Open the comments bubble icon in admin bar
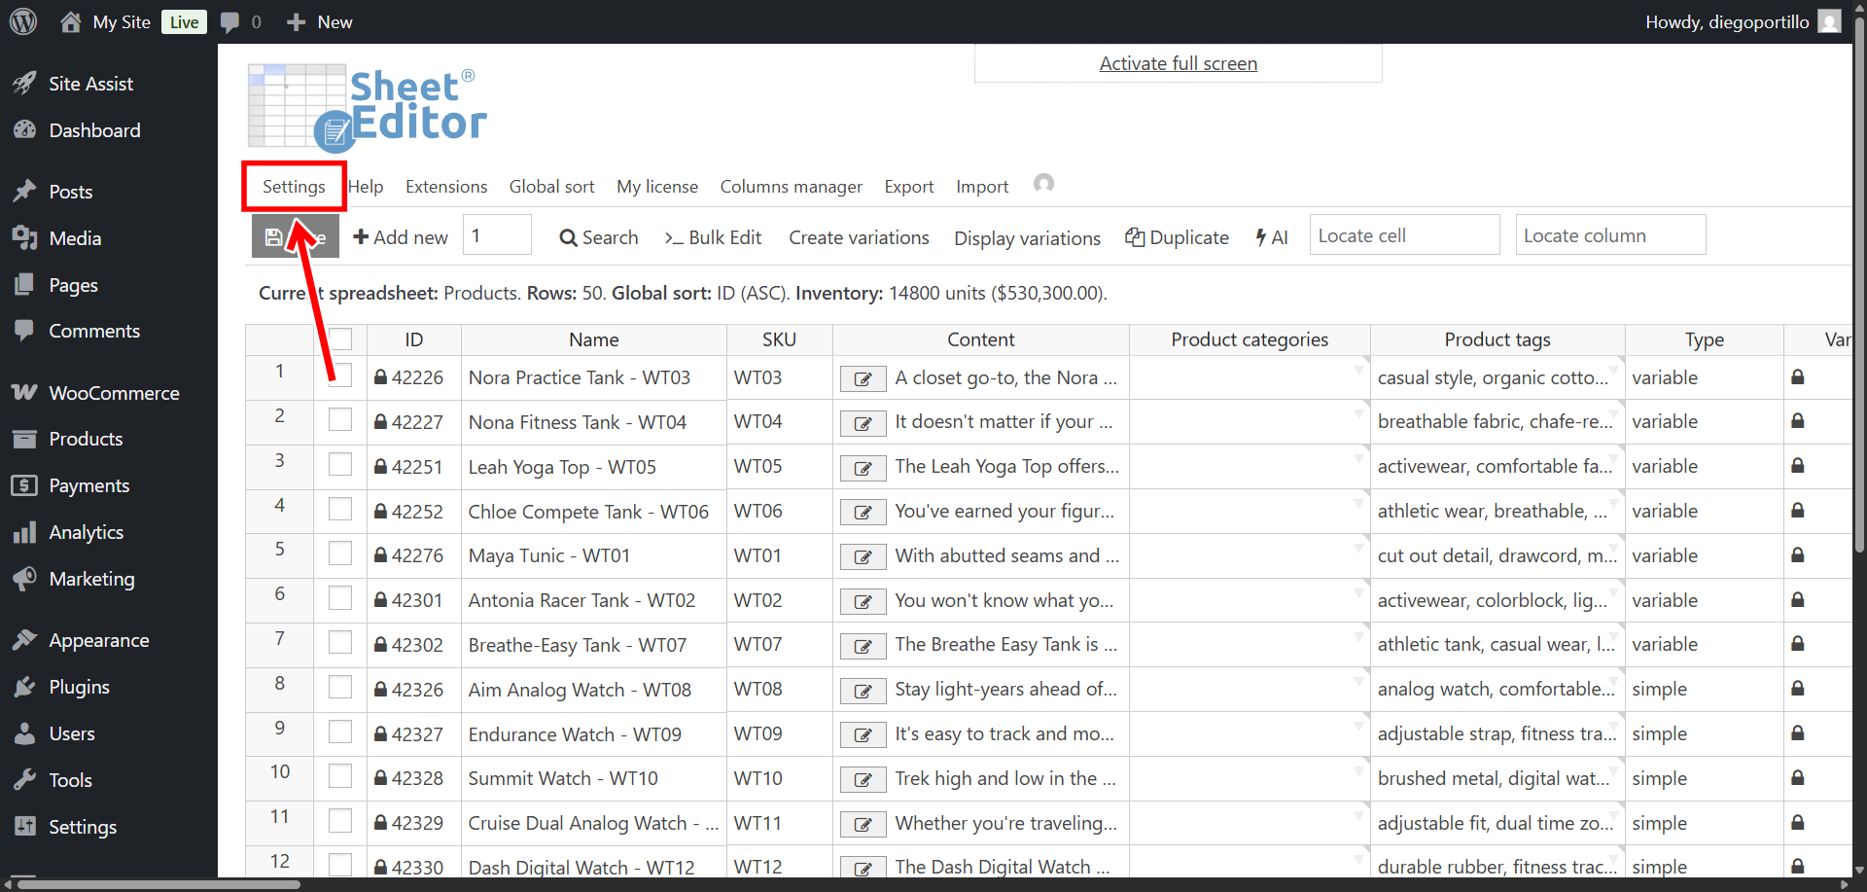 (229, 22)
